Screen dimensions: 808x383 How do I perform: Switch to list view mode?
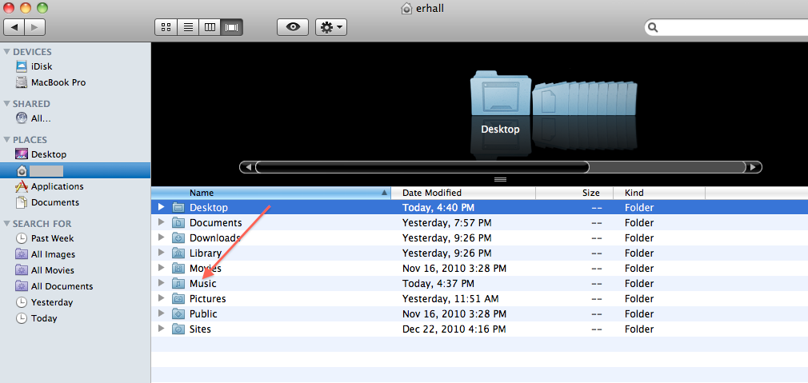coord(188,27)
